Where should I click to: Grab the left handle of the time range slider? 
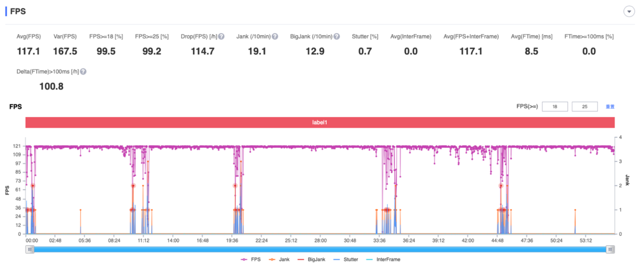(x=29, y=249)
